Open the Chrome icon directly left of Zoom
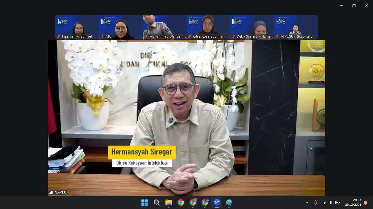 [x=205, y=202]
